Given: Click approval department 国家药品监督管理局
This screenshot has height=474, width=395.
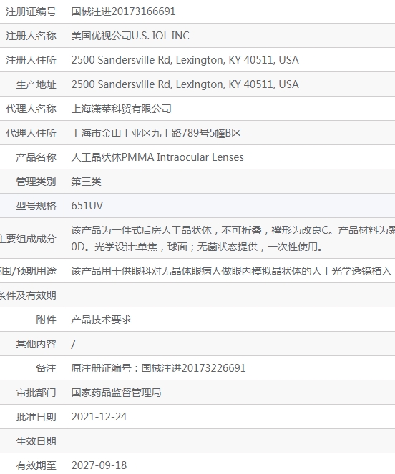Looking at the screenshot, I should [x=116, y=392].
